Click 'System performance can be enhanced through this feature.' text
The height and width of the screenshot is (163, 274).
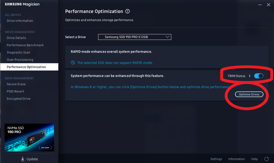coord(117,76)
